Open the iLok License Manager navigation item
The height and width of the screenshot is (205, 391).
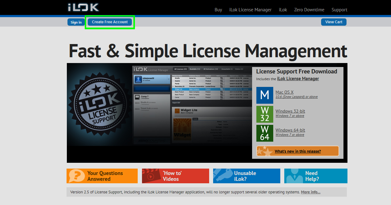[250, 10]
